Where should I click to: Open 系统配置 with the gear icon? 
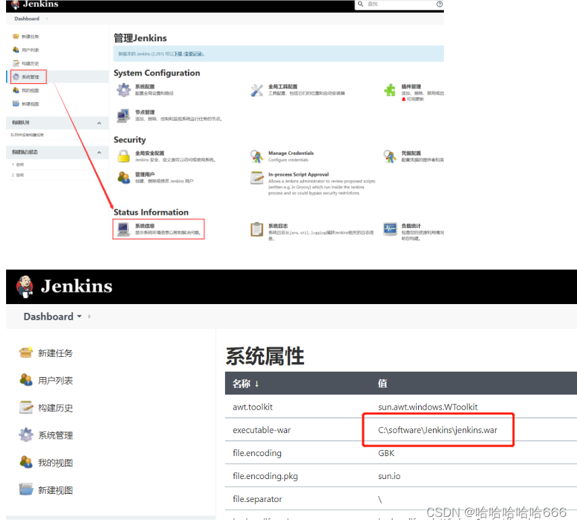click(x=124, y=89)
